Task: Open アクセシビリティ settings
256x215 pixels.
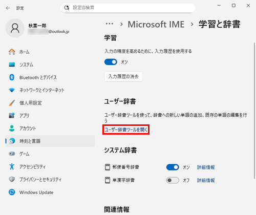Action: (50, 166)
